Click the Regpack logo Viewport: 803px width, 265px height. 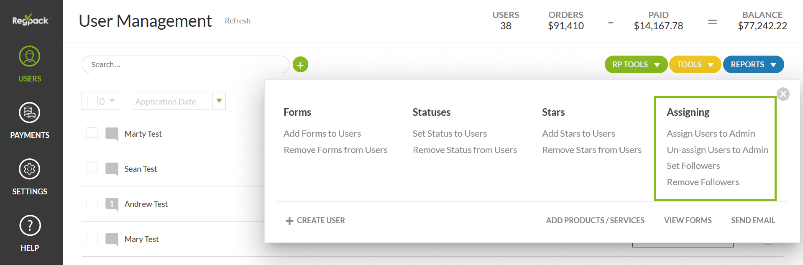[x=31, y=20]
